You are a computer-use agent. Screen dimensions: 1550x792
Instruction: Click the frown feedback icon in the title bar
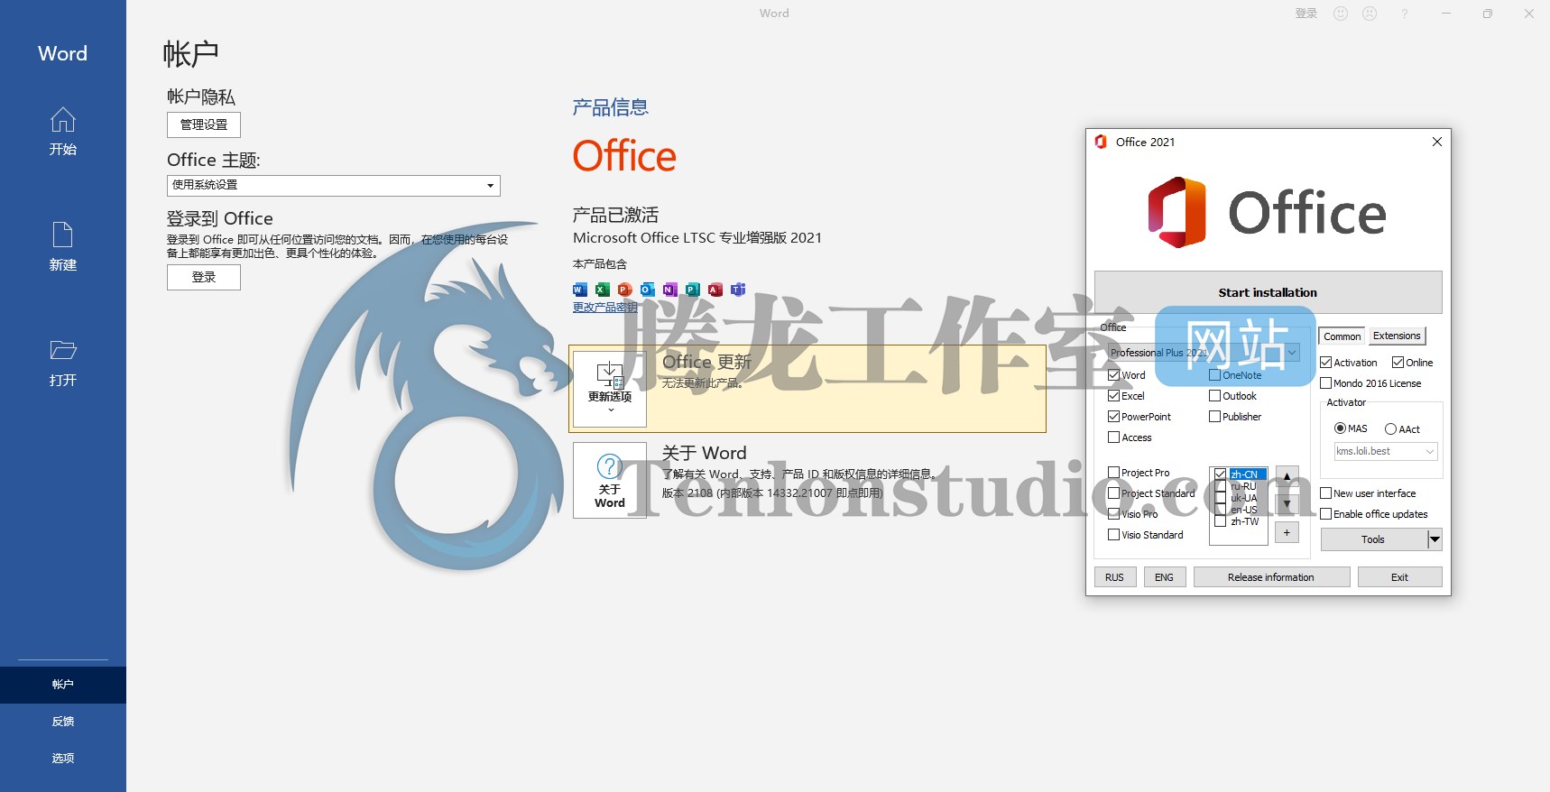coord(1370,14)
